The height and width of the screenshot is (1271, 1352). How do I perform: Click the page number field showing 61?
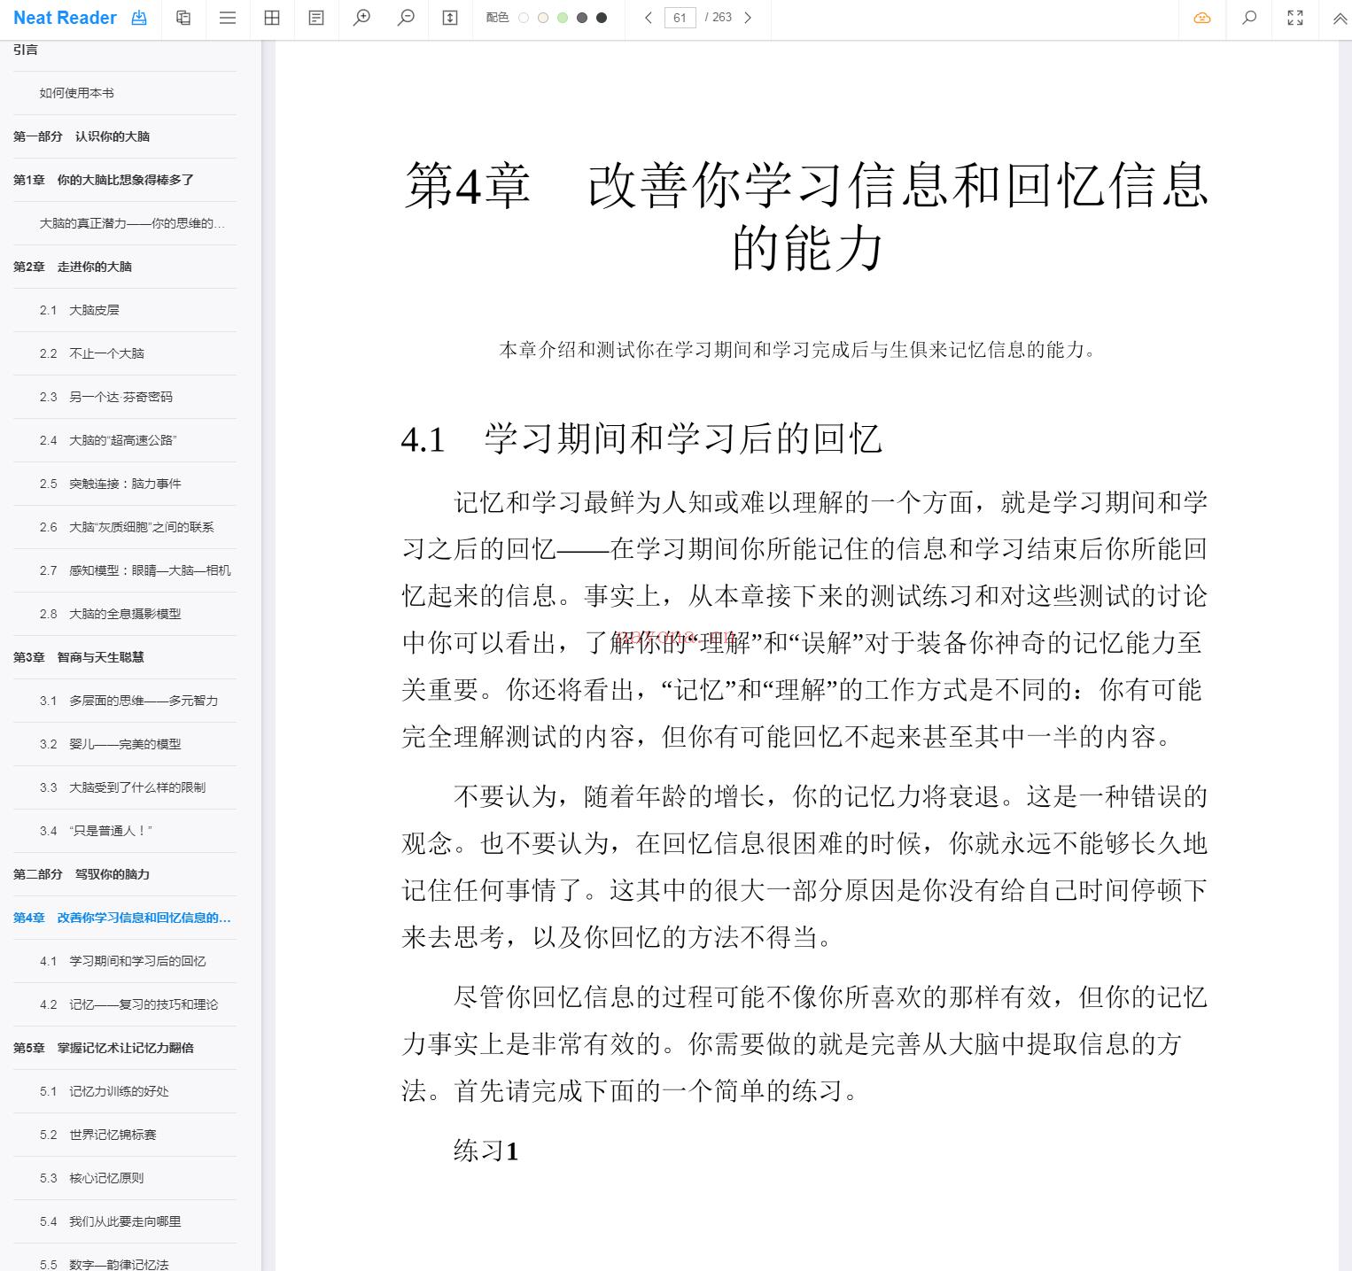click(680, 18)
